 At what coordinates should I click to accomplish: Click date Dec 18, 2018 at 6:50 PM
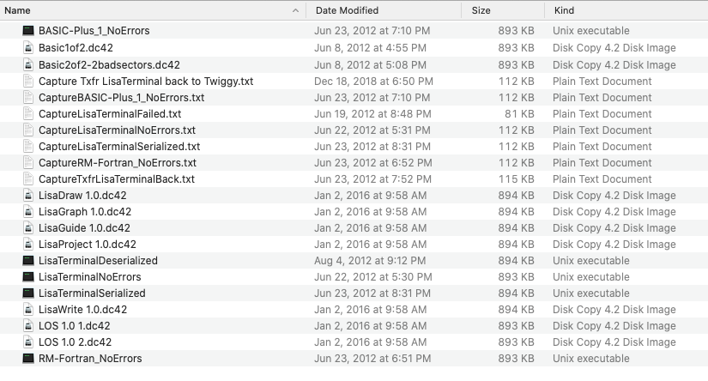tap(373, 82)
